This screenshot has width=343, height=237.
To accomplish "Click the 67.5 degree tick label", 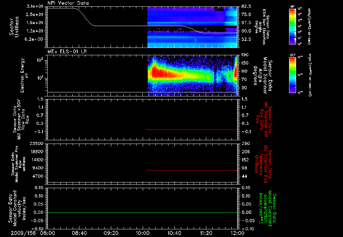I will [x=246, y=23].
